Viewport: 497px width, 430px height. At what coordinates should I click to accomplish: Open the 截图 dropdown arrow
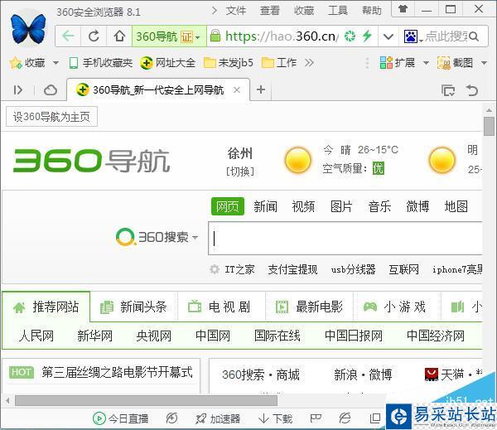coord(484,63)
